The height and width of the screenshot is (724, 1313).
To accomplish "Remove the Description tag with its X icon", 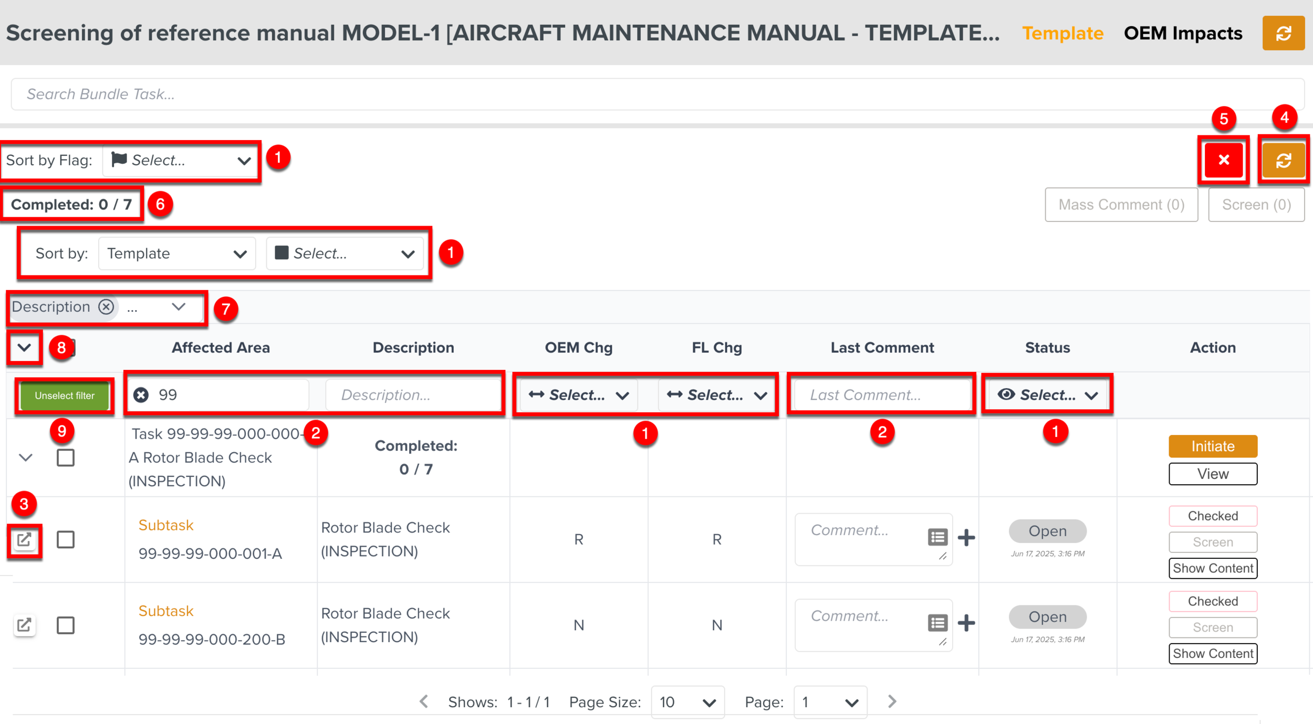I will (106, 307).
